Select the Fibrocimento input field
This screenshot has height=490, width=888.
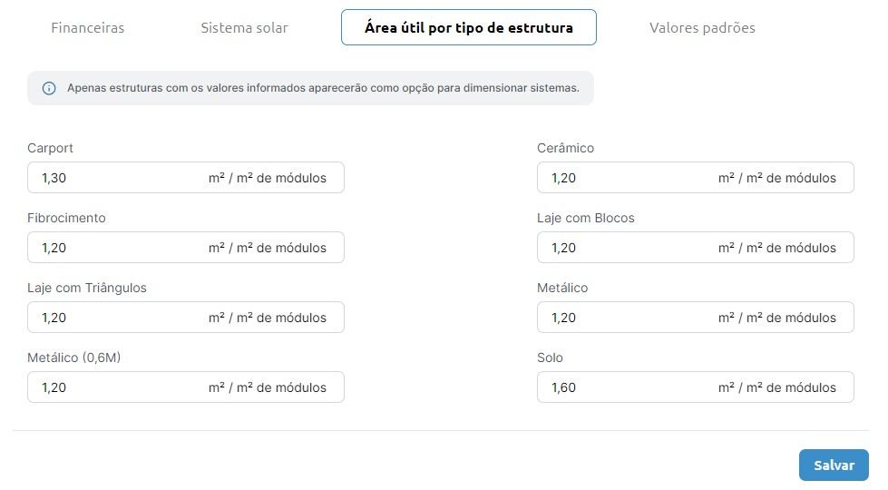pyautogui.click(x=186, y=248)
